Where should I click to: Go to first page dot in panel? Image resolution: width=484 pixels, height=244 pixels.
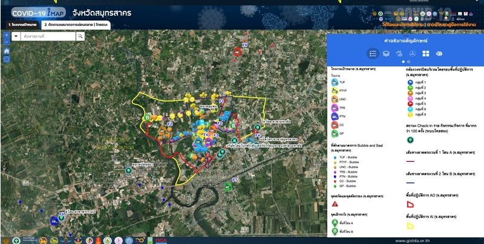point(402,62)
